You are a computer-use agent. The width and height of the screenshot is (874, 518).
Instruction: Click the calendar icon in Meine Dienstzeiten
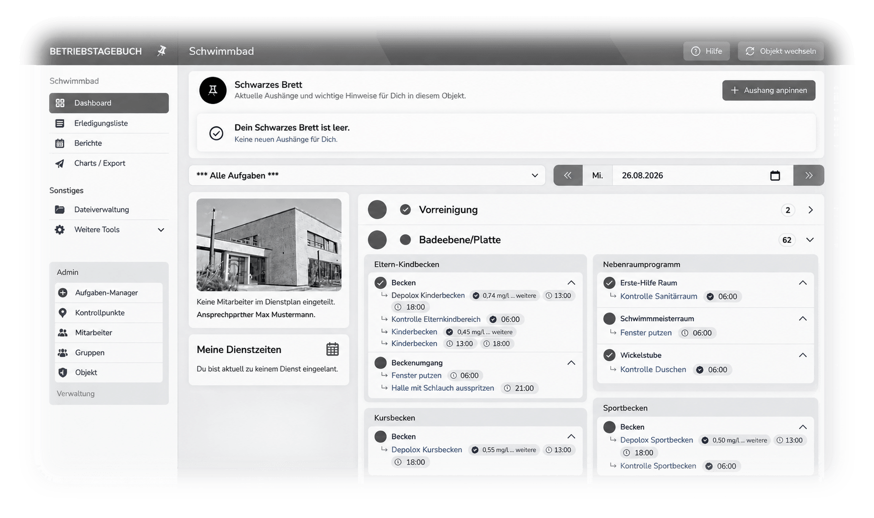coord(333,349)
